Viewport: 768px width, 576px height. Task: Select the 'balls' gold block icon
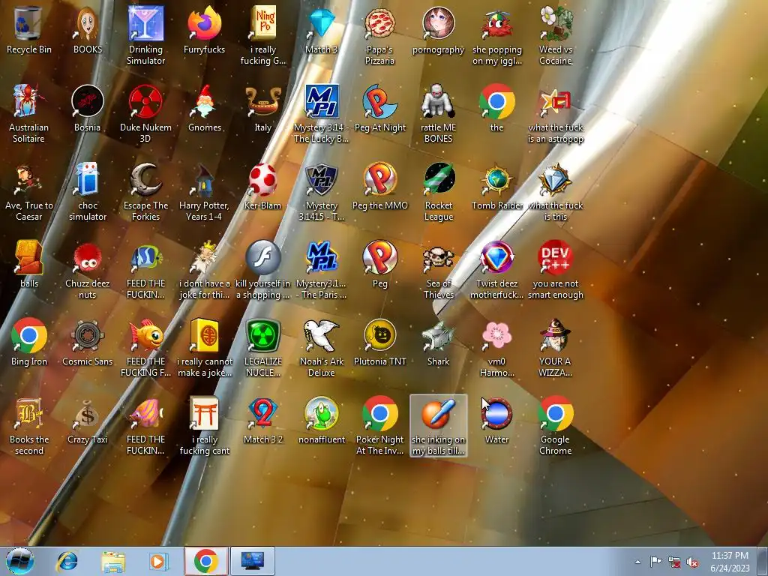29,258
